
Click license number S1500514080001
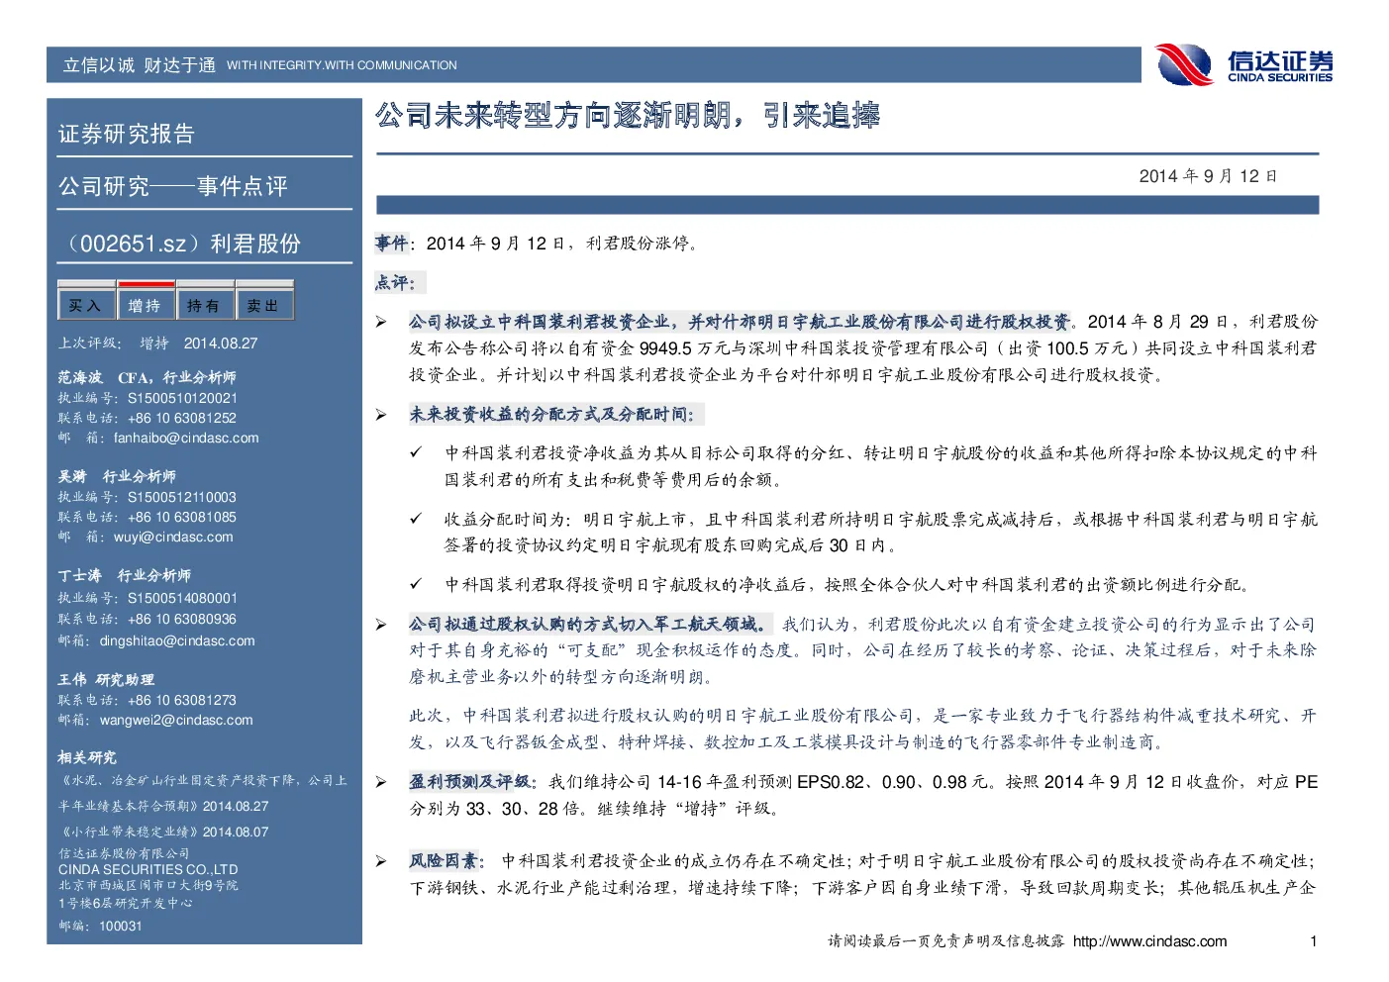pyautogui.click(x=182, y=598)
